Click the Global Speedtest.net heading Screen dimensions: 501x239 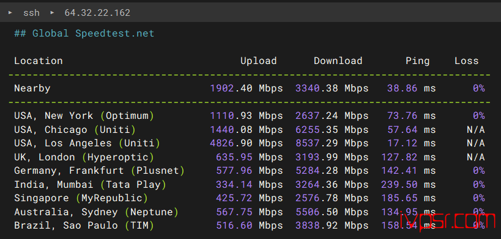tap(84, 33)
